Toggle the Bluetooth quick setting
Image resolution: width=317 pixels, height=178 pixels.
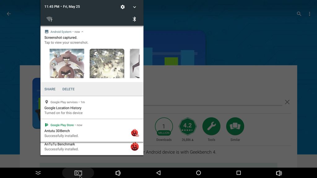coord(134,19)
